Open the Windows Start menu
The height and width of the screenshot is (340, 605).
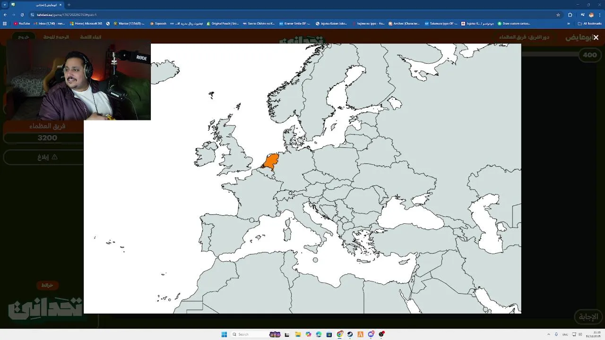(224, 334)
